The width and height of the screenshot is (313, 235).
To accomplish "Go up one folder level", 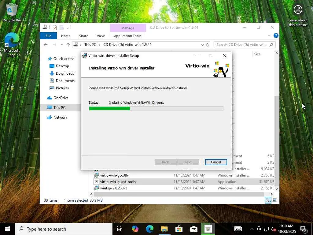I will point(68,45).
